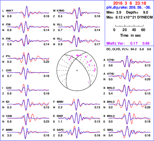Viewport: 154px width, 141px height.
Task: Select the VAM station label
Action: pyautogui.click(x=9, y=116)
